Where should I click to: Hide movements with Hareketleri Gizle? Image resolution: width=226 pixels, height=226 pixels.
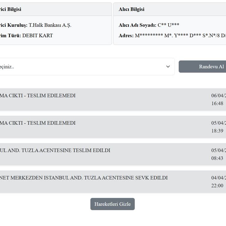(112, 204)
